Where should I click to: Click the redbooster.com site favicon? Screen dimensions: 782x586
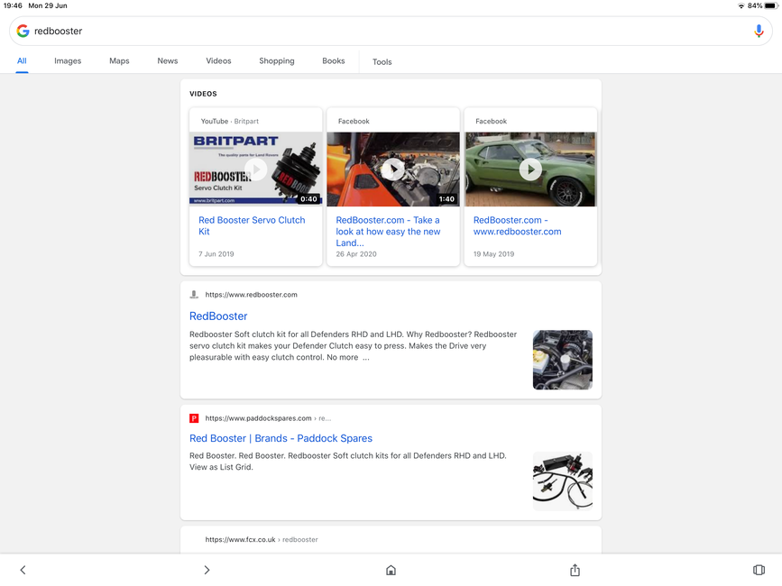click(194, 295)
